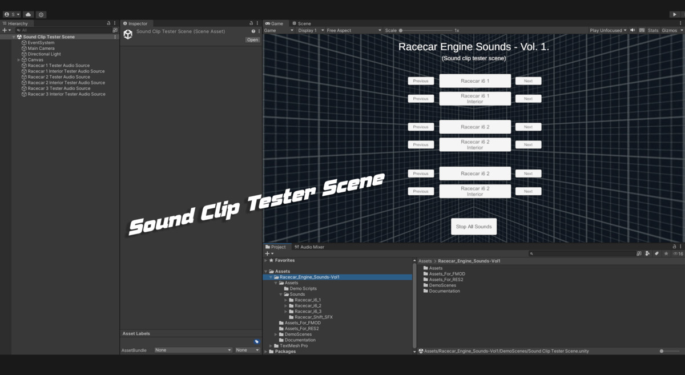Open the Free Aspect dropdown
This screenshot has width=685, height=375.
351,30
